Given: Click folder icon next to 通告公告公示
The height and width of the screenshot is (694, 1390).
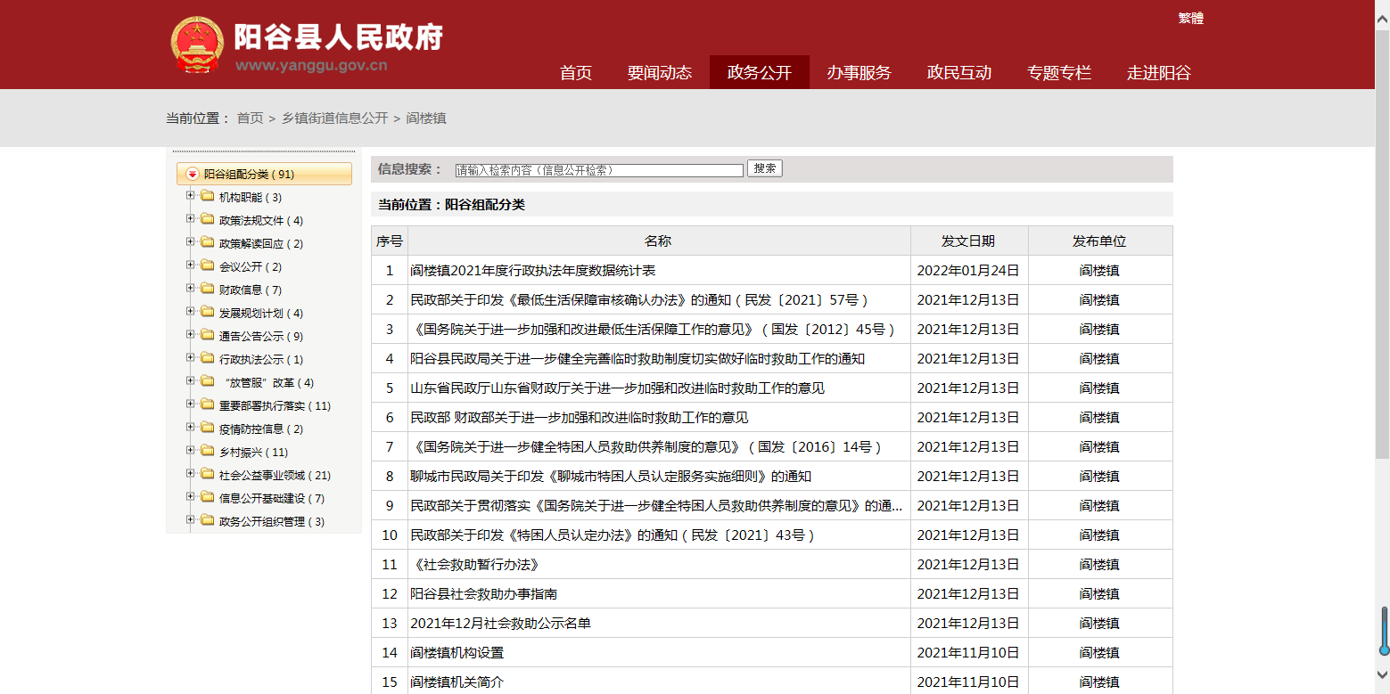Looking at the screenshot, I should (x=207, y=335).
